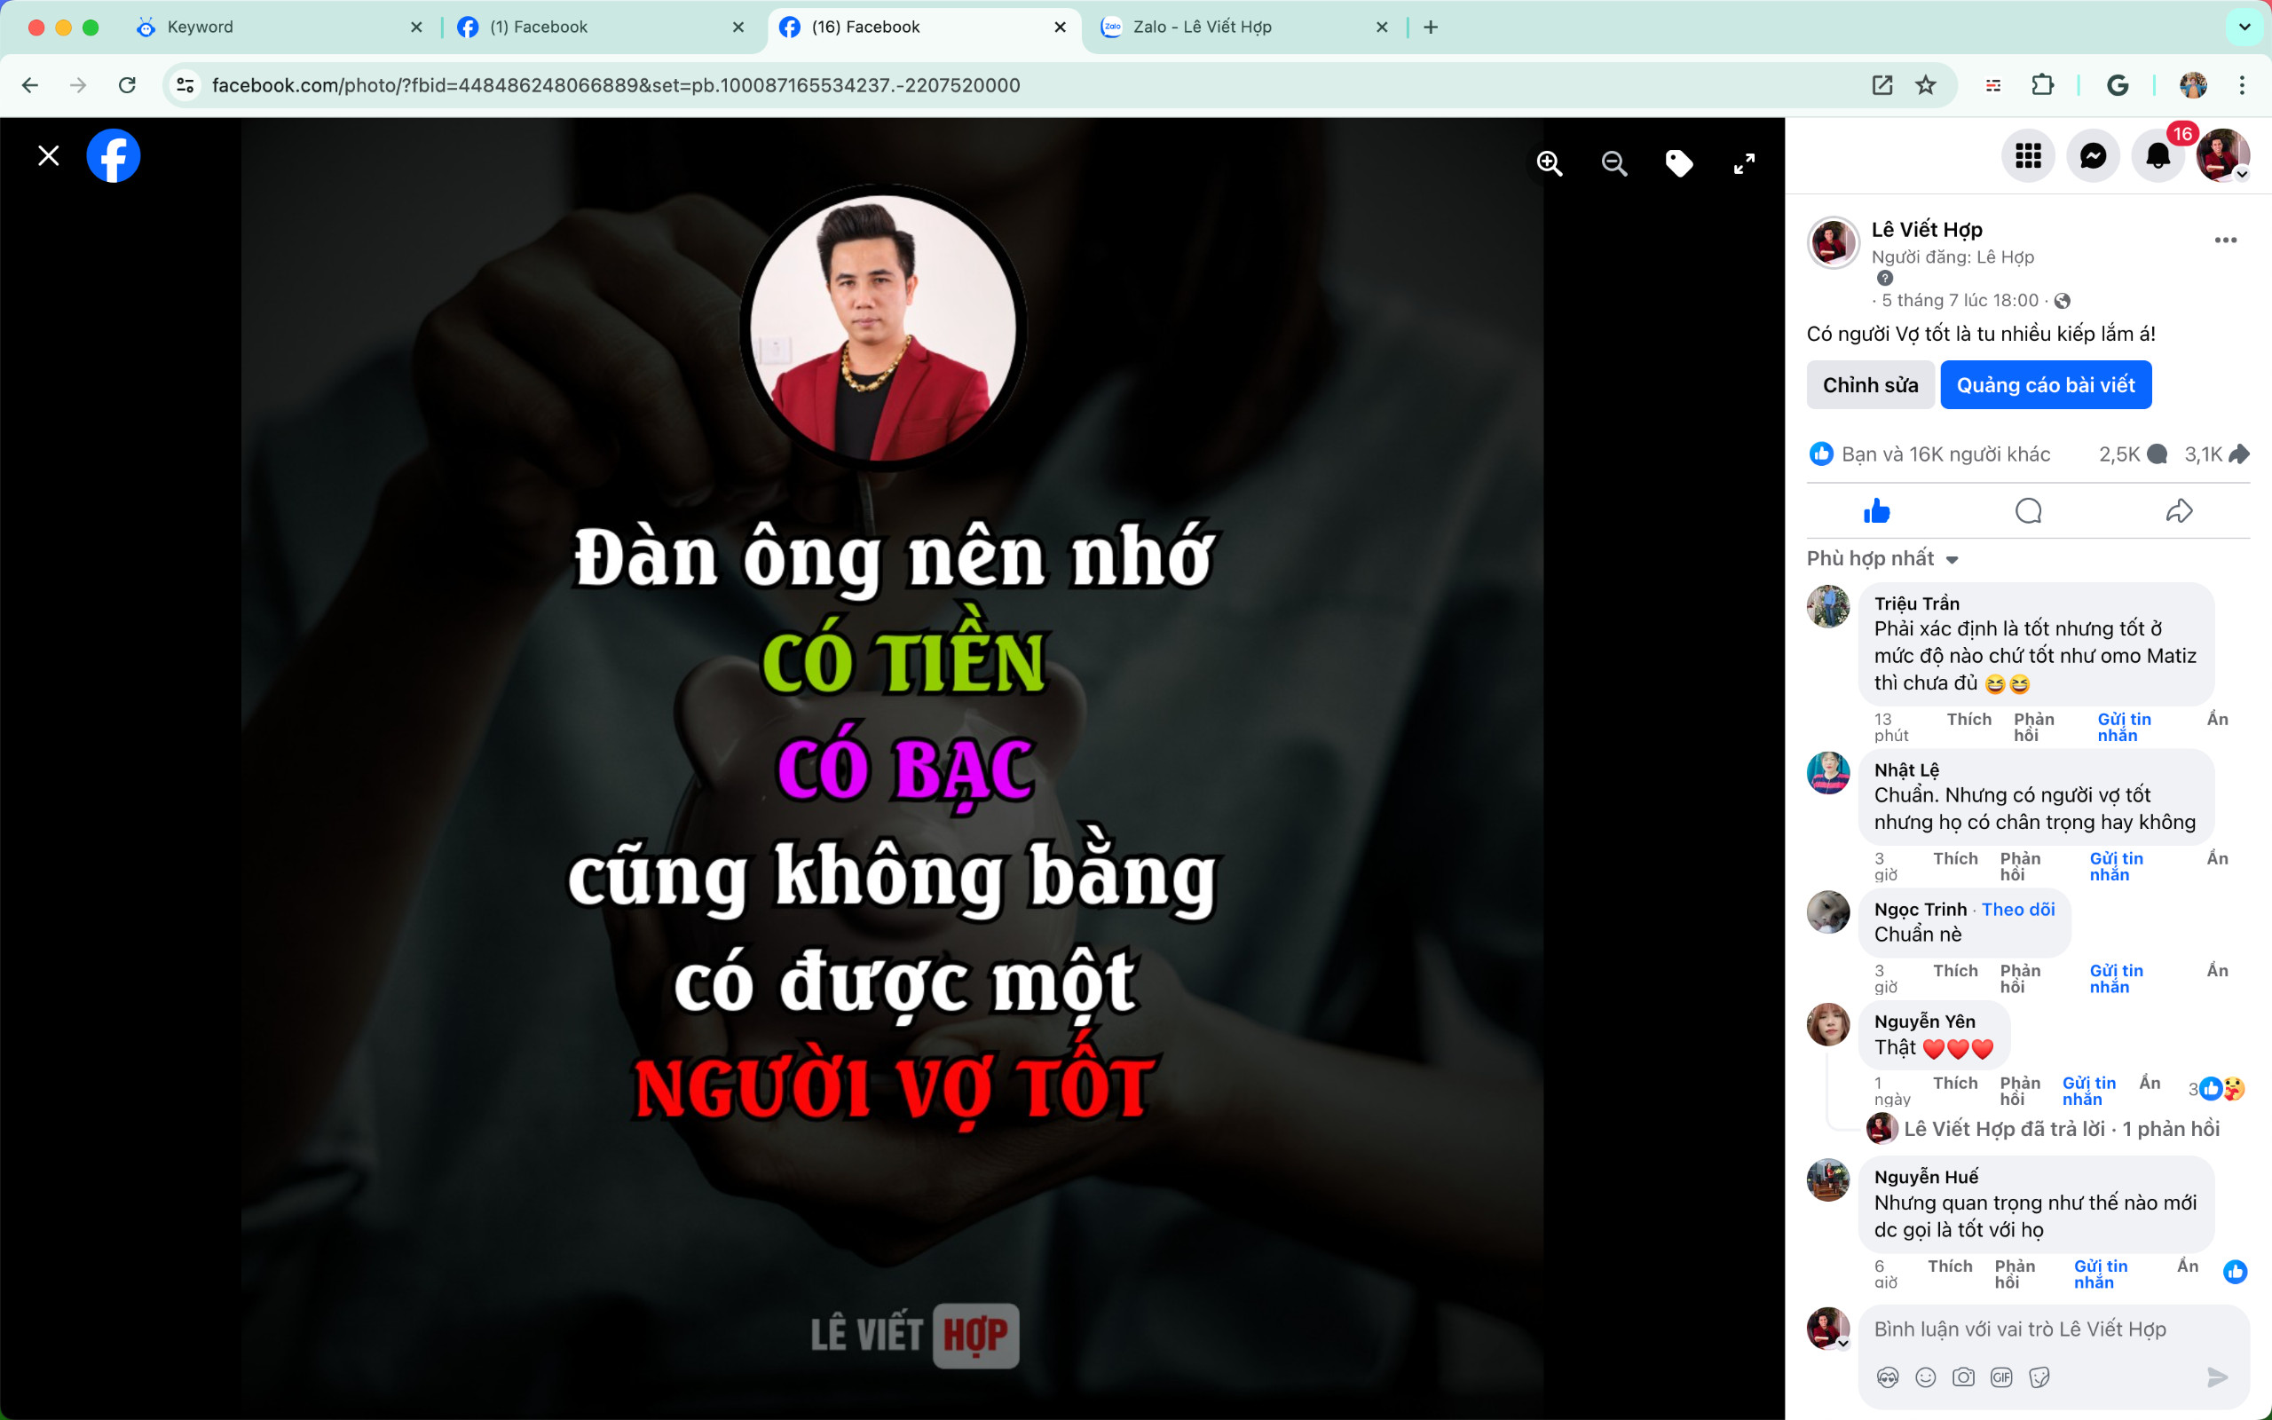Send comment with the arrow icon
The image size is (2272, 1420).
click(x=2217, y=1377)
